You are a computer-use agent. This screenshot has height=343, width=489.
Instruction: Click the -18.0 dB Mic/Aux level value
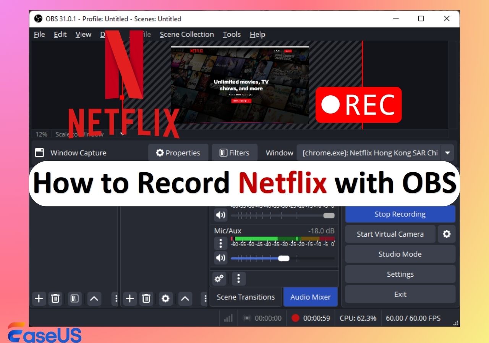click(321, 231)
